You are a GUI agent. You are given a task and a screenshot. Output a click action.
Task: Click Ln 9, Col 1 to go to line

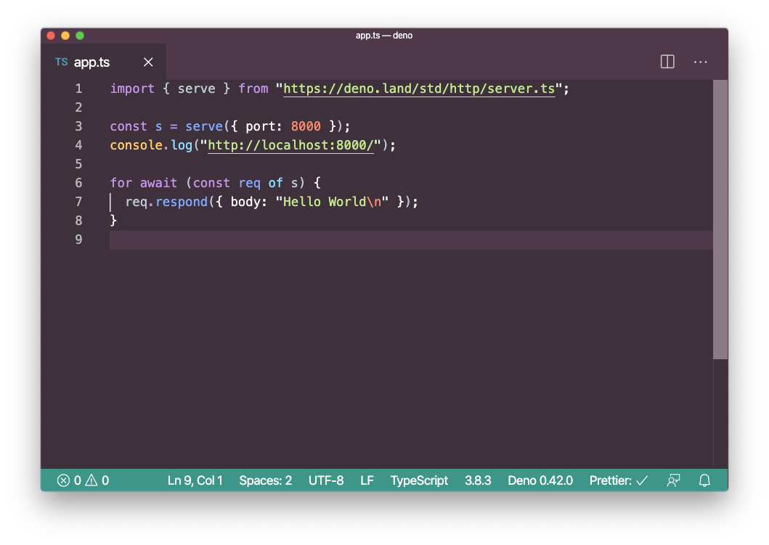(x=195, y=480)
